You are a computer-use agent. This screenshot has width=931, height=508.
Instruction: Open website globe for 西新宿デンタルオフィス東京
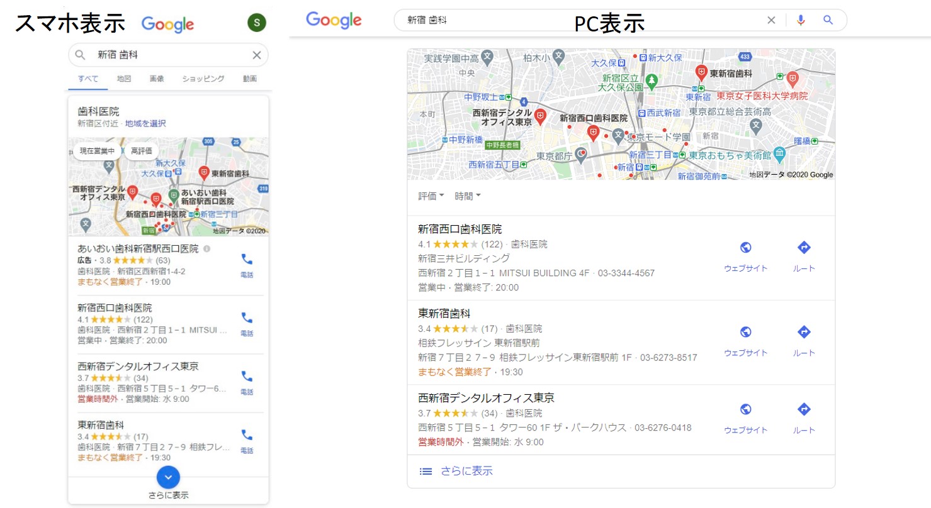tap(745, 410)
